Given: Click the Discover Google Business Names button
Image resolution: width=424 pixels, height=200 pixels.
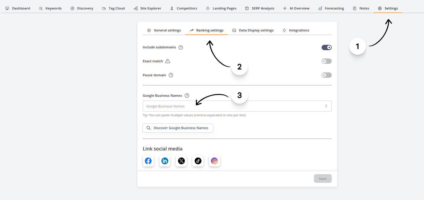Looking at the screenshot, I should click(x=178, y=128).
